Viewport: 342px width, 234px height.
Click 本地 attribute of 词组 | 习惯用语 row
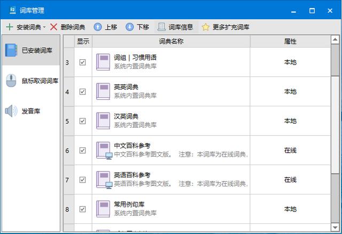[290, 62]
